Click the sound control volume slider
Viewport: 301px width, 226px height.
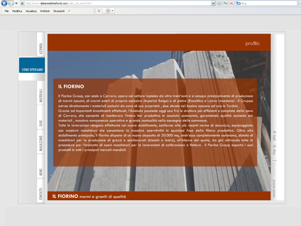coord(275,168)
